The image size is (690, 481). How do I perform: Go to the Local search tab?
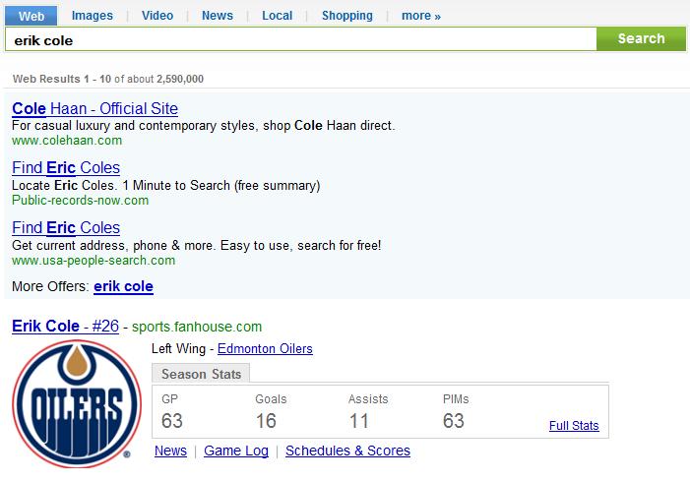point(277,16)
